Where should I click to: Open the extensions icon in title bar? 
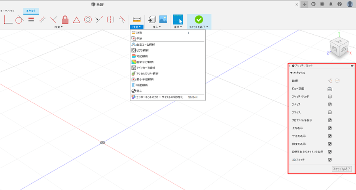tap(313, 4)
